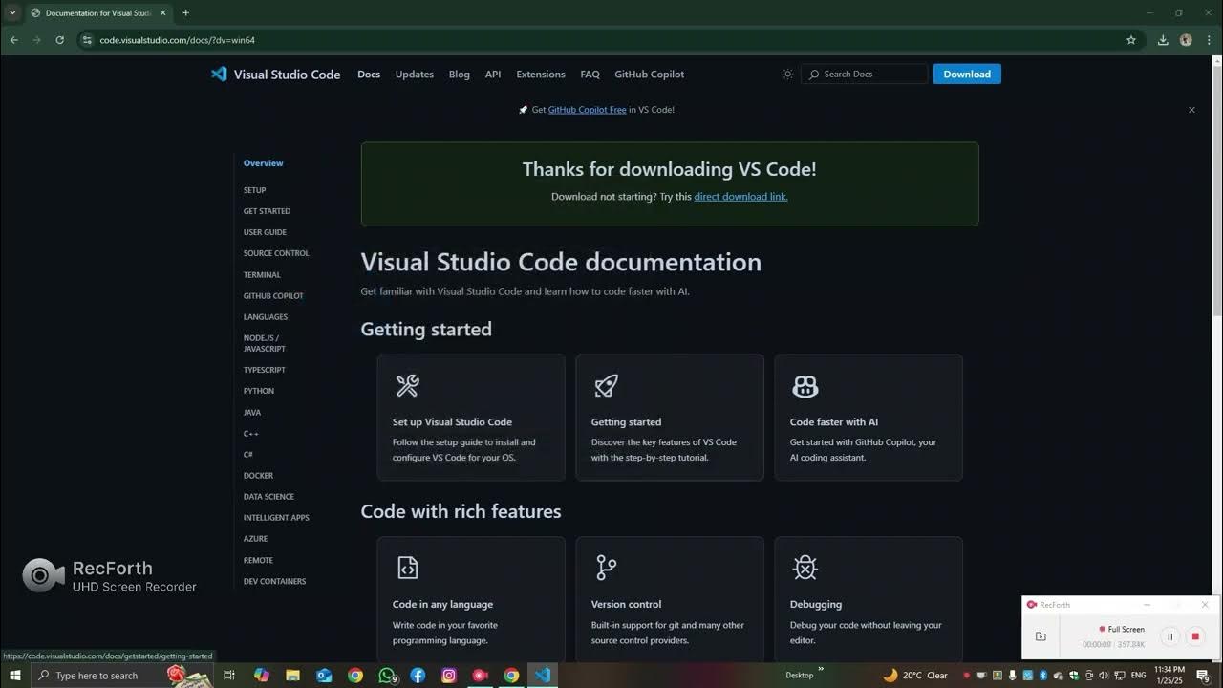Open the Extensions nav item
This screenshot has height=688, width=1223.
(x=541, y=75)
